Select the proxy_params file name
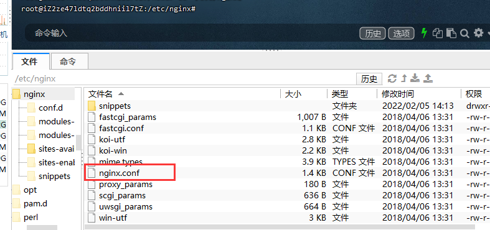Viewport: 490px width, 230px height. tap(126, 184)
